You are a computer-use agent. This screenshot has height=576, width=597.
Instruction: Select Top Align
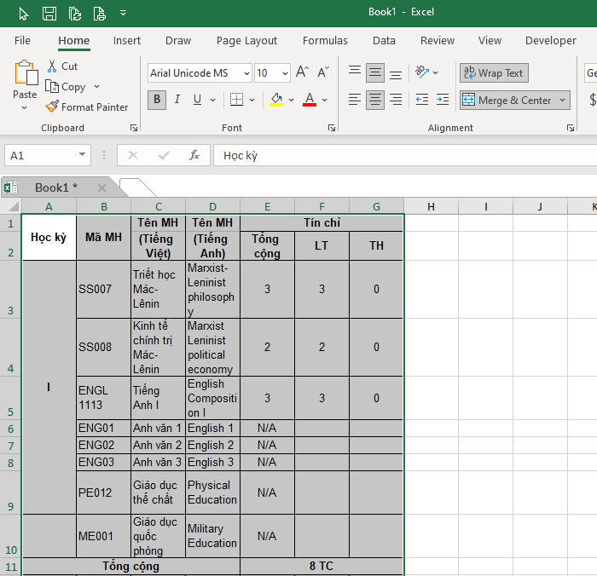point(355,72)
